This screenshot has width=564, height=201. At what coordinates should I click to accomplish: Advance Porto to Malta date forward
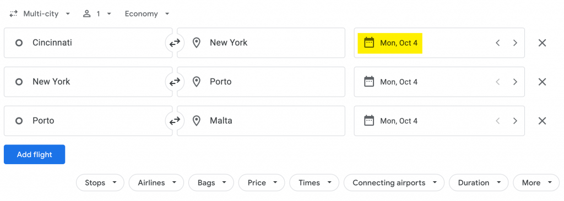click(515, 121)
